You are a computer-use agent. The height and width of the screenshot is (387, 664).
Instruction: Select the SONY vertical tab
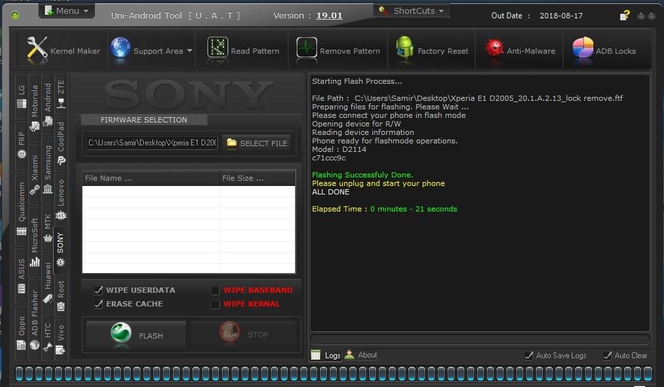[61, 249]
